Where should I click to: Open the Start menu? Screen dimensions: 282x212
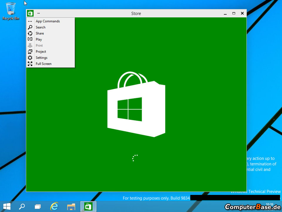pyautogui.click(x=6, y=206)
